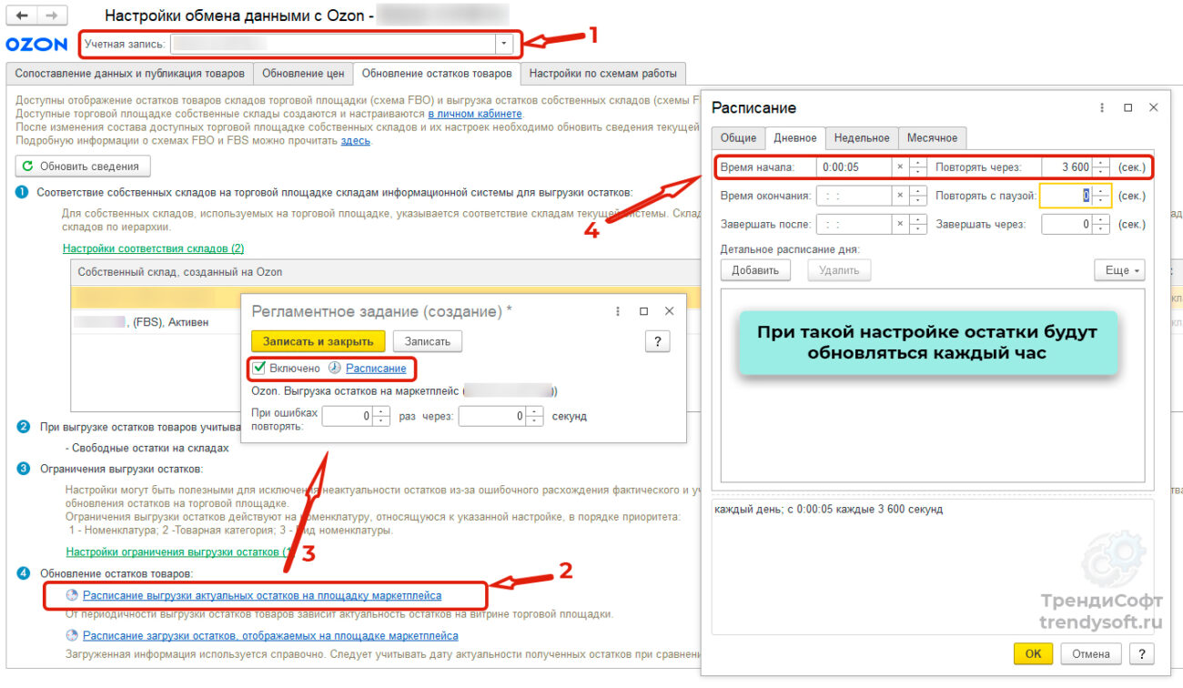The height and width of the screenshot is (688, 1183).
Task: Click the stepper of the 'секунд' field
Action: coord(534,416)
